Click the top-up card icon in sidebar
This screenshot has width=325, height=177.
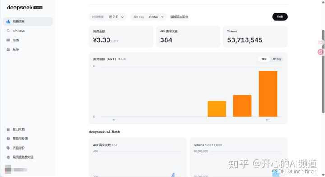(8, 40)
